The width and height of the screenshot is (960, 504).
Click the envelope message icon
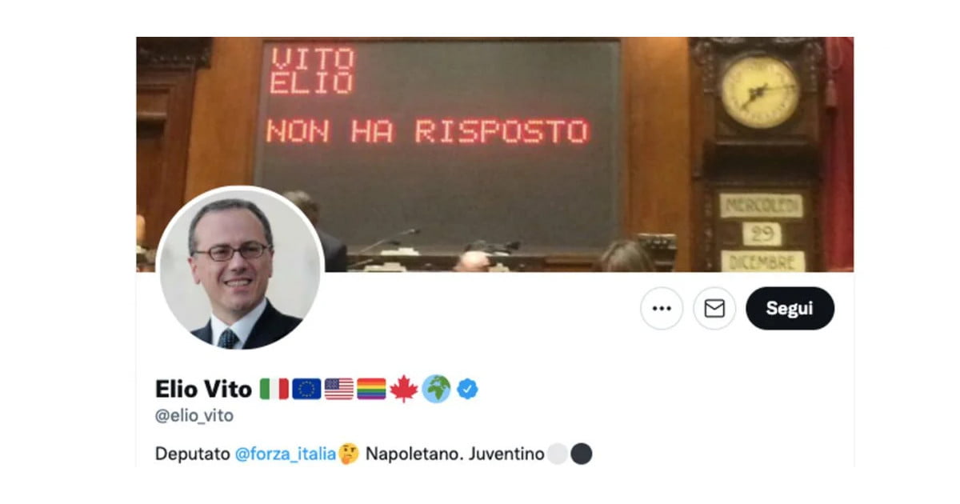click(x=714, y=309)
